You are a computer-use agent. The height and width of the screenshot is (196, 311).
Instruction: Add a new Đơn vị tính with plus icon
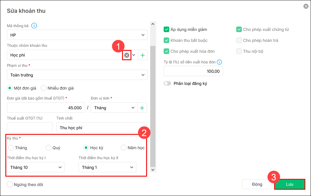pyautogui.click(x=142, y=108)
